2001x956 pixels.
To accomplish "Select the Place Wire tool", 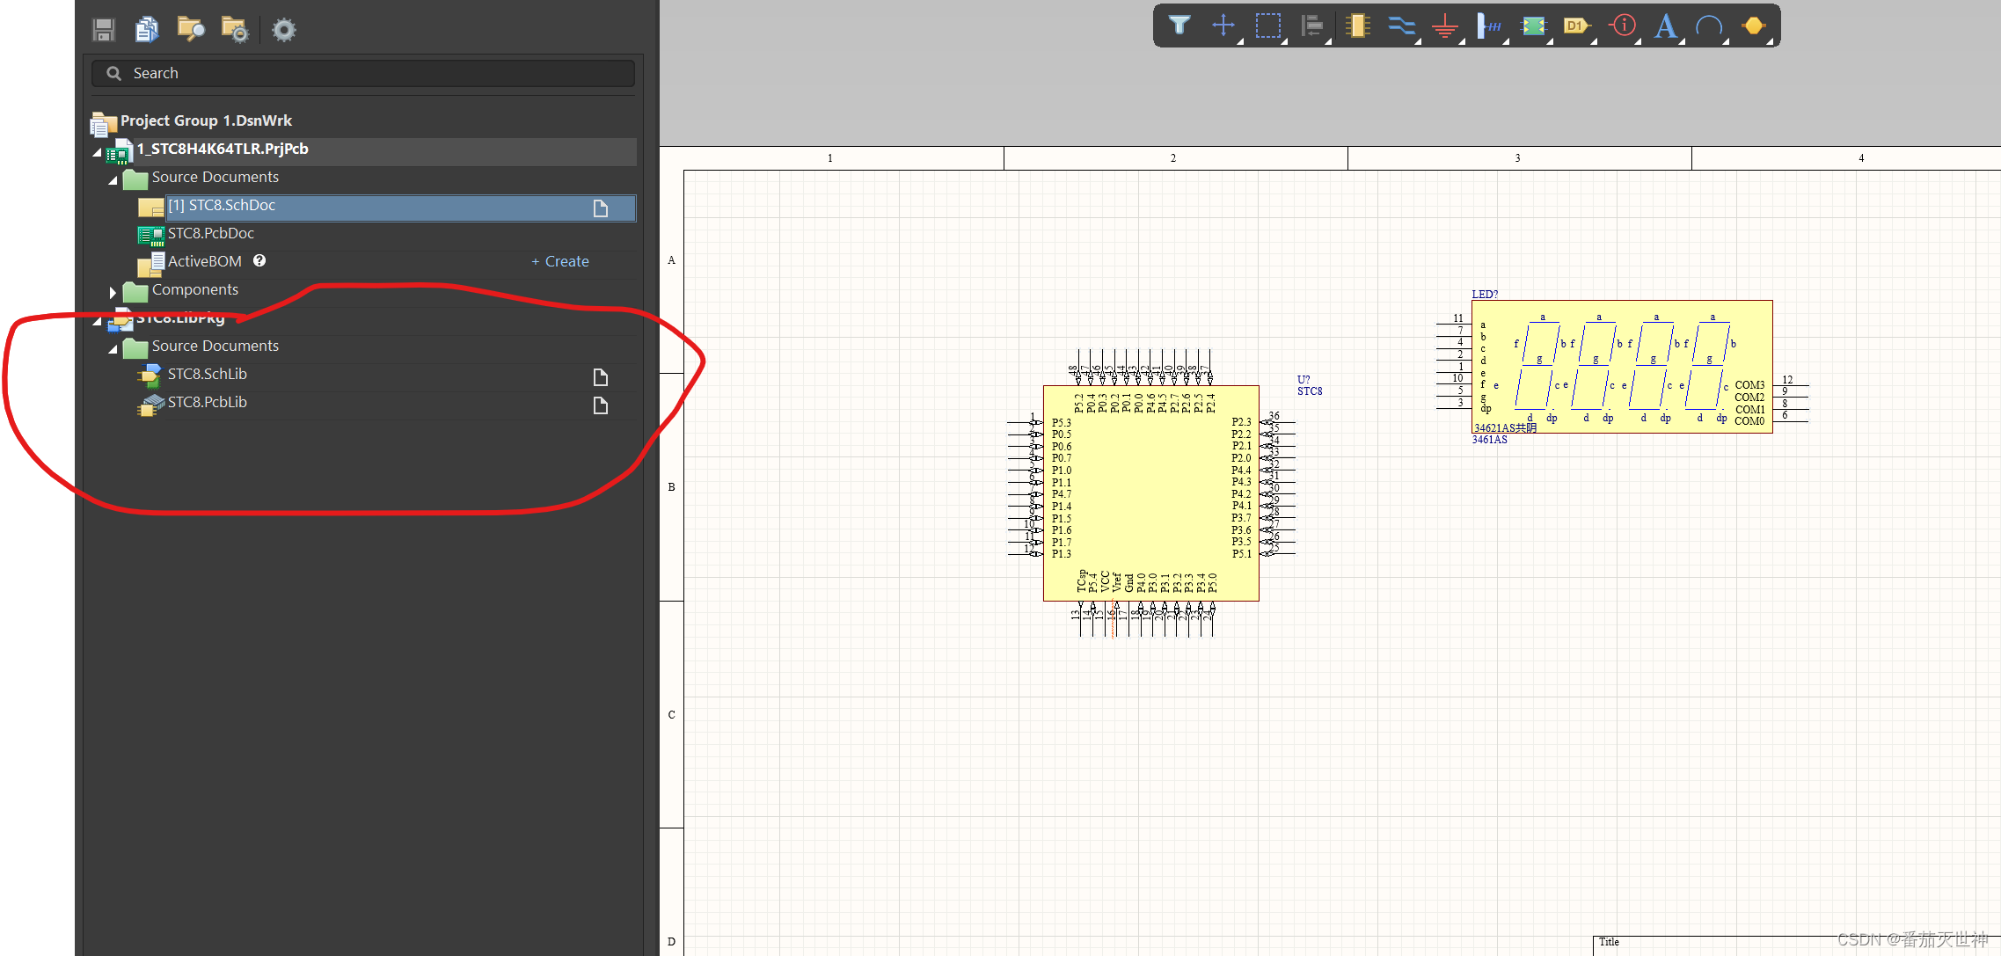I will tap(1401, 26).
